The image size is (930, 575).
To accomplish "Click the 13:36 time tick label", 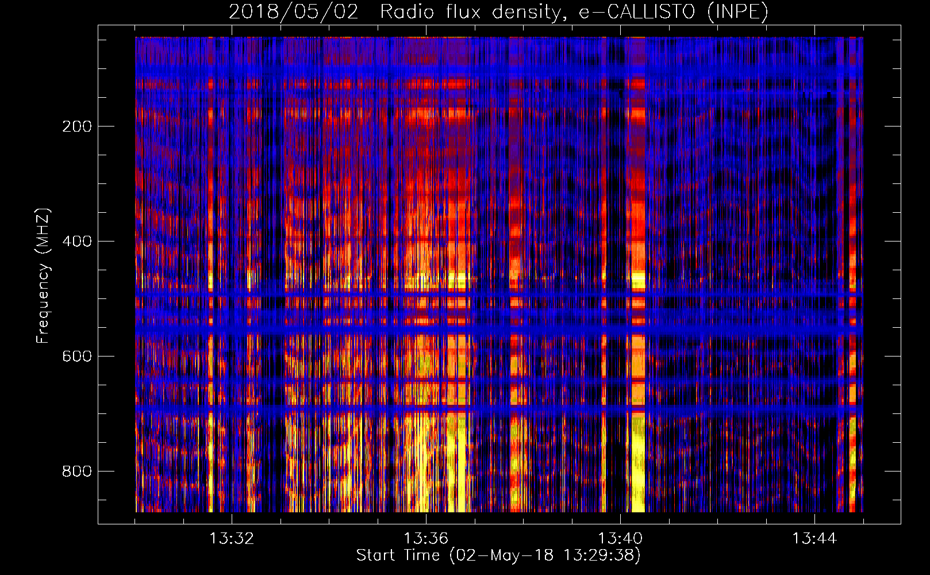I will 426,539.
